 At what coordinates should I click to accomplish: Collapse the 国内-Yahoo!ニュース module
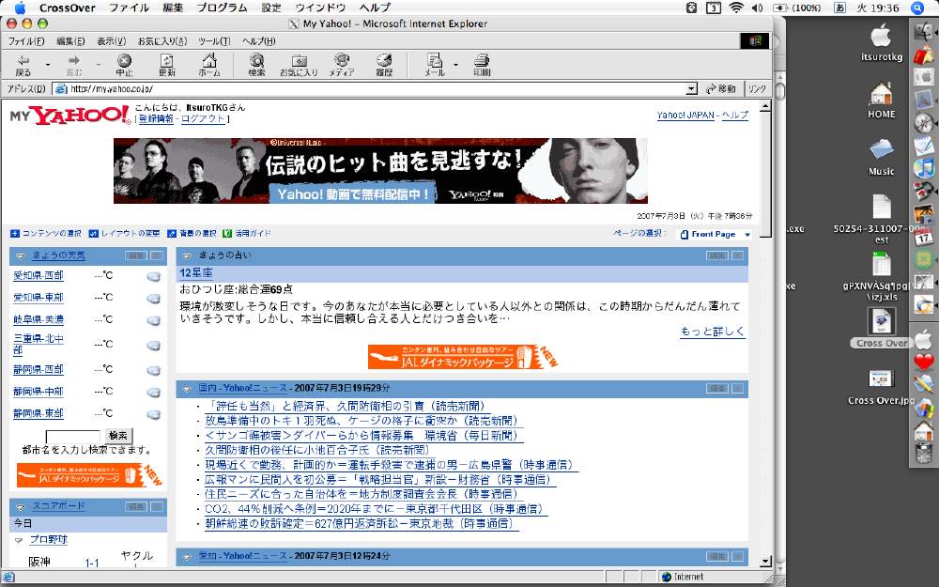pos(187,389)
